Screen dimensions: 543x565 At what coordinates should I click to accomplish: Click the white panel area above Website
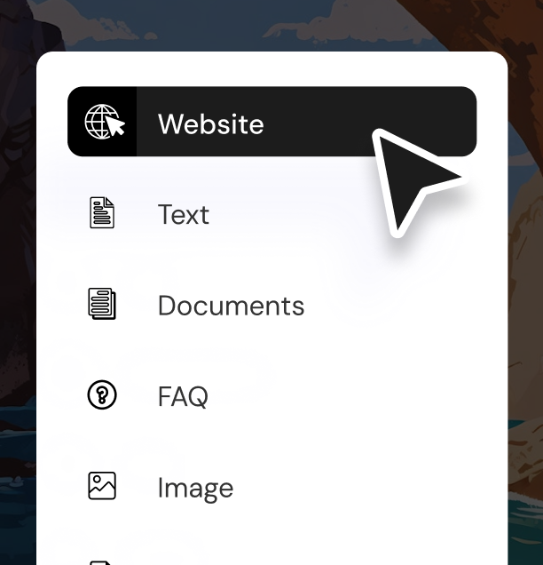271,69
